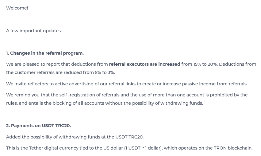
Task: Click the "A few important updates:" line
Action: tap(34, 31)
